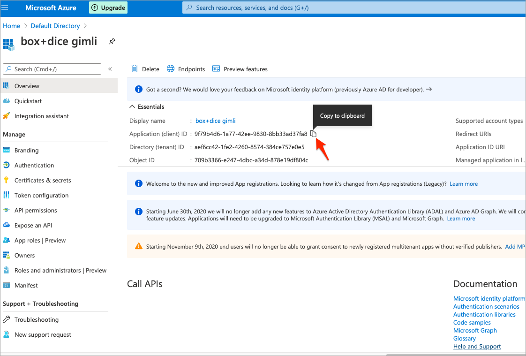Open the Glossary link
Image resolution: width=526 pixels, height=356 pixels.
pos(464,339)
